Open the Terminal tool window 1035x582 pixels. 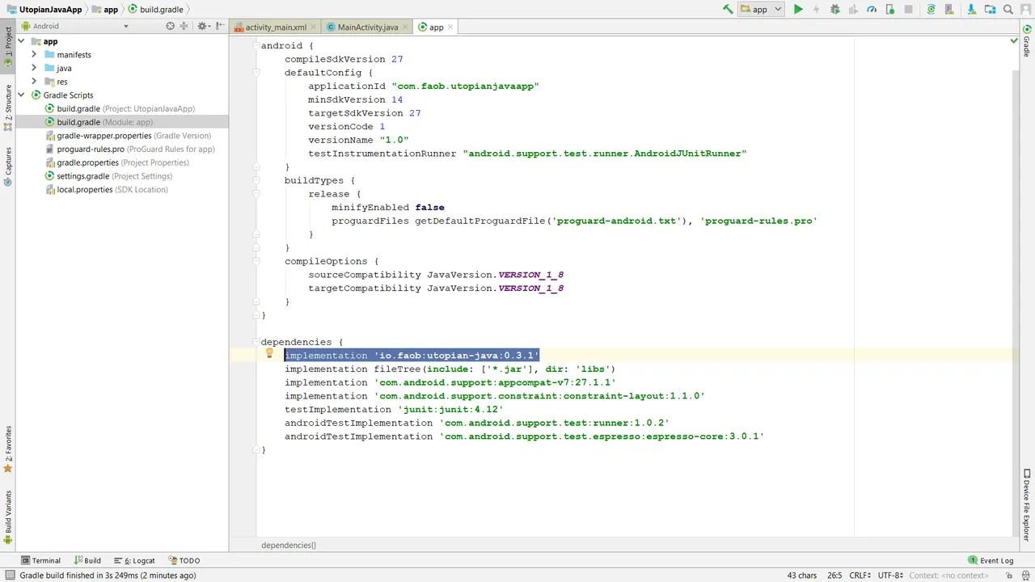(40, 560)
